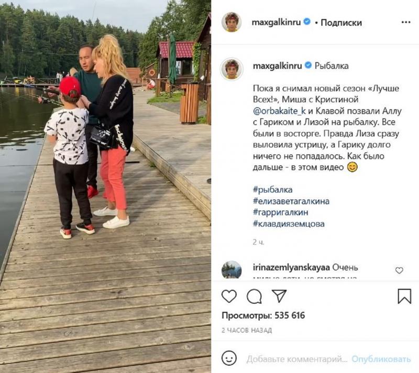Screen dimensions: 419x373
Task: Open hashtag #елизаветагалкина
Action: coord(291,201)
